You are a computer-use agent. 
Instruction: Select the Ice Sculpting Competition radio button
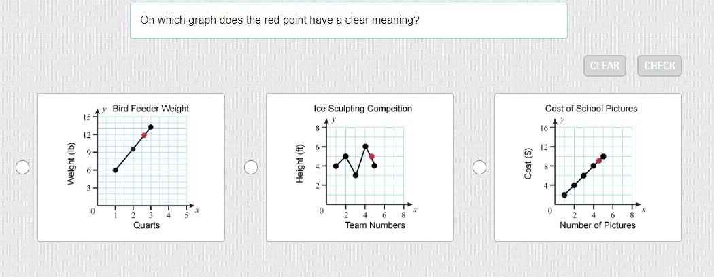251,168
